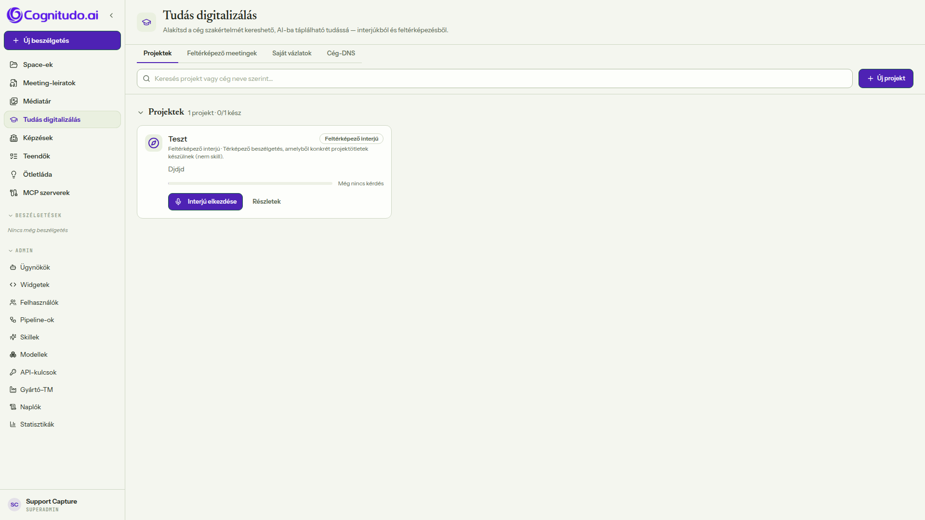Switch to the Cég-DNS tab
The width and height of the screenshot is (925, 520).
pos(341,53)
